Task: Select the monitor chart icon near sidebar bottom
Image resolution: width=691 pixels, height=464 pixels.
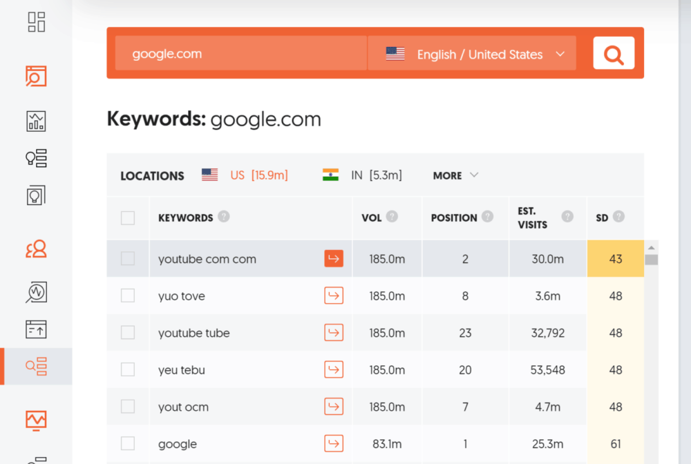Action: (36, 420)
